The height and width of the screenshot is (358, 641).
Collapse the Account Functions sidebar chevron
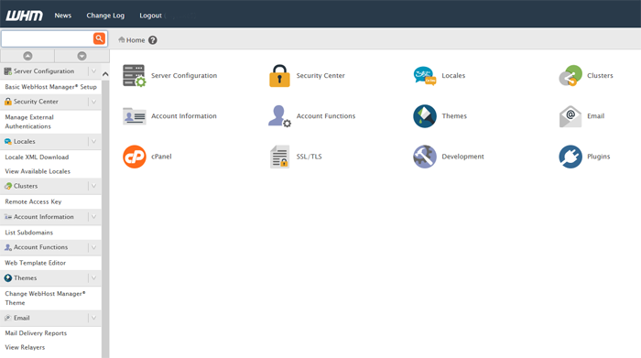point(93,247)
